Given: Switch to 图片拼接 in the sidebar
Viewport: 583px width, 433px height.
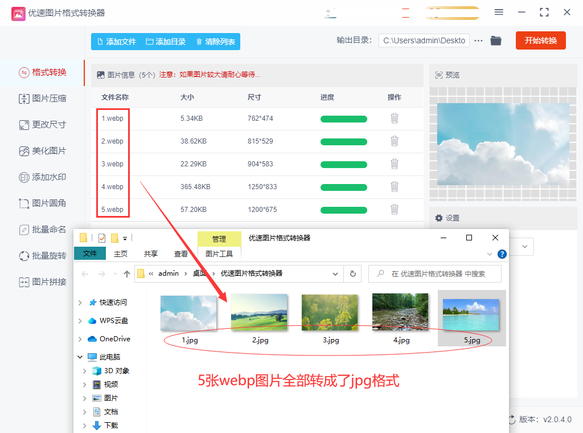Looking at the screenshot, I should [x=42, y=282].
